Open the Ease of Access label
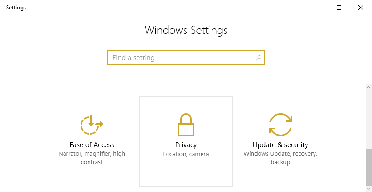 (x=92, y=145)
